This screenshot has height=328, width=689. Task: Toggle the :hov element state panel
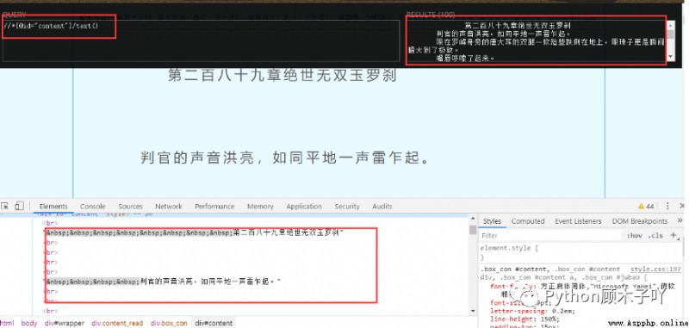point(635,236)
